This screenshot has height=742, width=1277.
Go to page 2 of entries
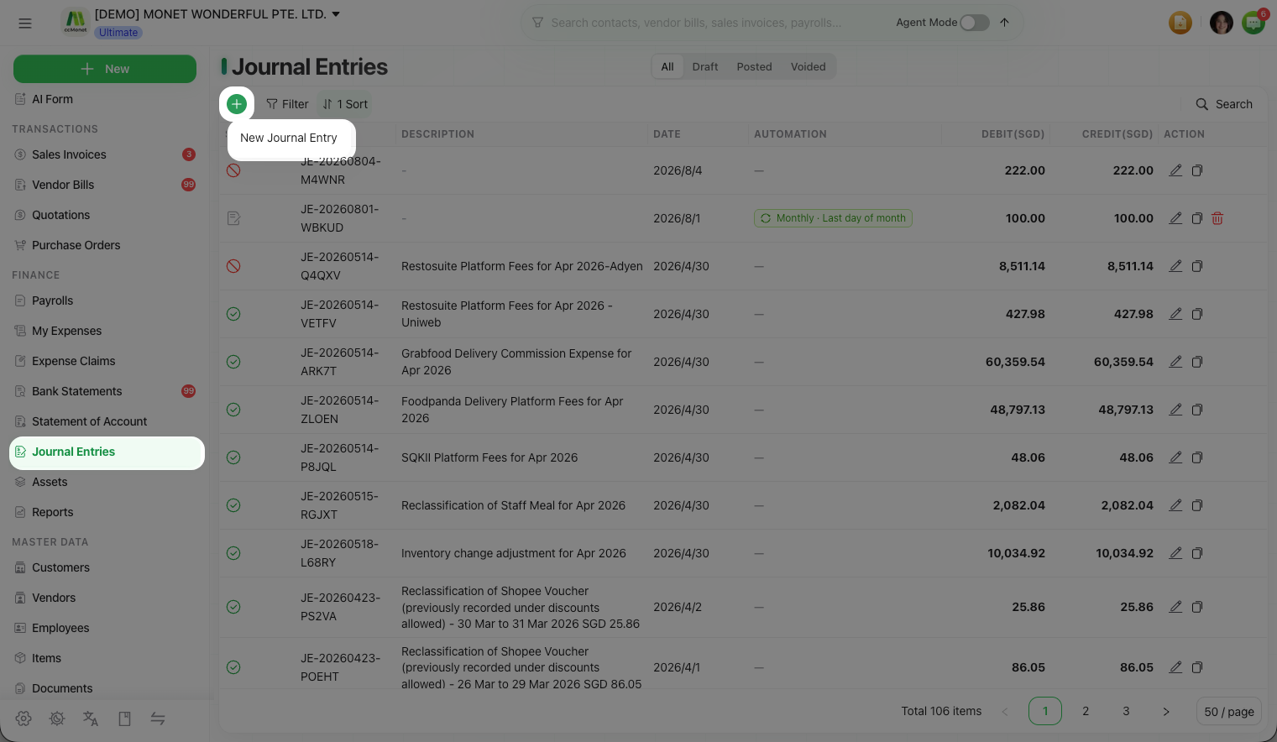pos(1086,712)
